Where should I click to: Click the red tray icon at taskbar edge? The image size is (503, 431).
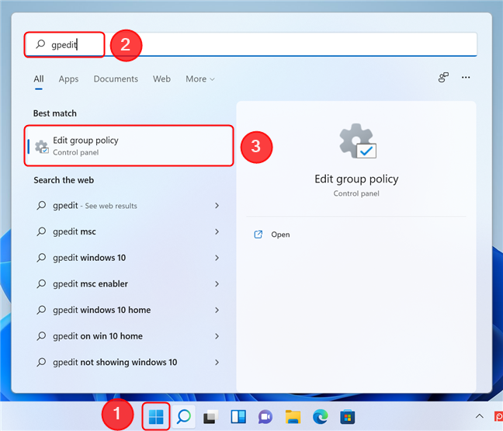pos(499,416)
